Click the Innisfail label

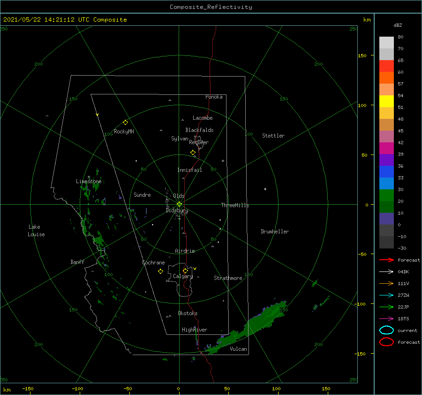[x=189, y=170]
